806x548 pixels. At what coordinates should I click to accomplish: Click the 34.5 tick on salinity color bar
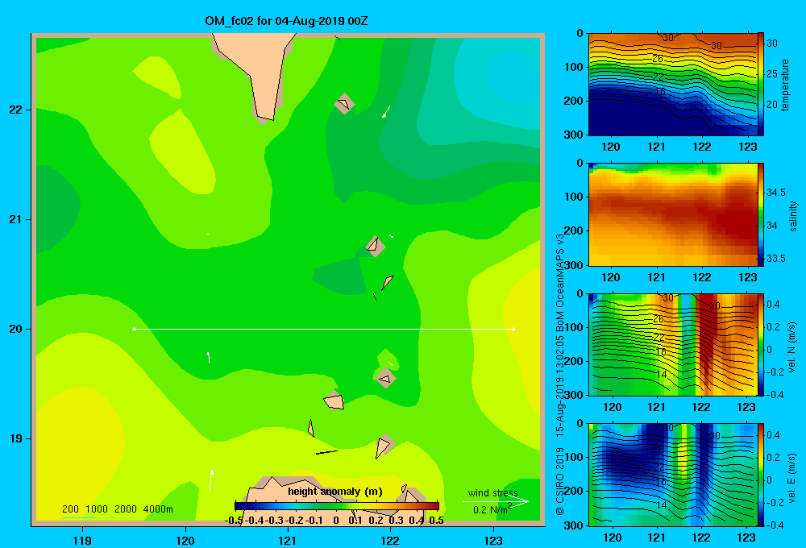pyautogui.click(x=776, y=193)
